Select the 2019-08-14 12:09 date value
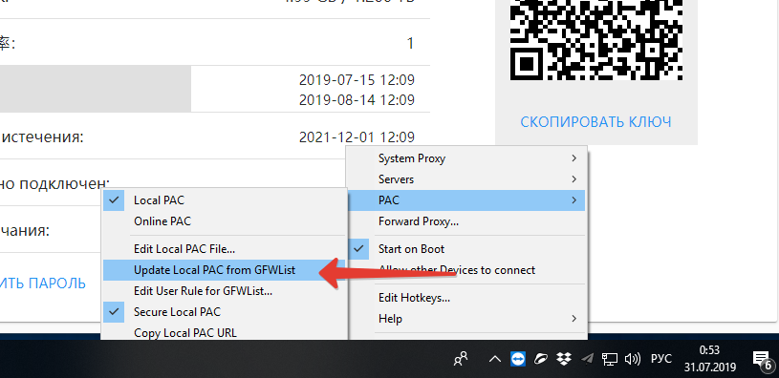779x378 pixels. pos(357,99)
